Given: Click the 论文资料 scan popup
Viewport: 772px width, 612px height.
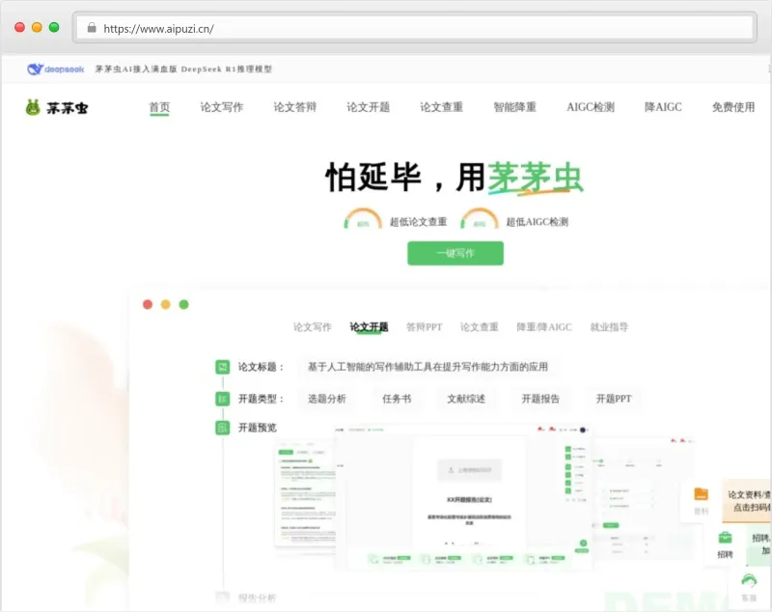Looking at the screenshot, I should [x=746, y=501].
